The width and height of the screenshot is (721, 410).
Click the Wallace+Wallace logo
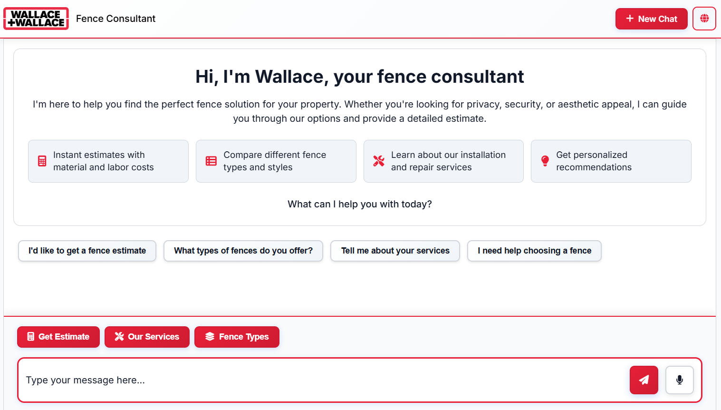[x=36, y=19]
